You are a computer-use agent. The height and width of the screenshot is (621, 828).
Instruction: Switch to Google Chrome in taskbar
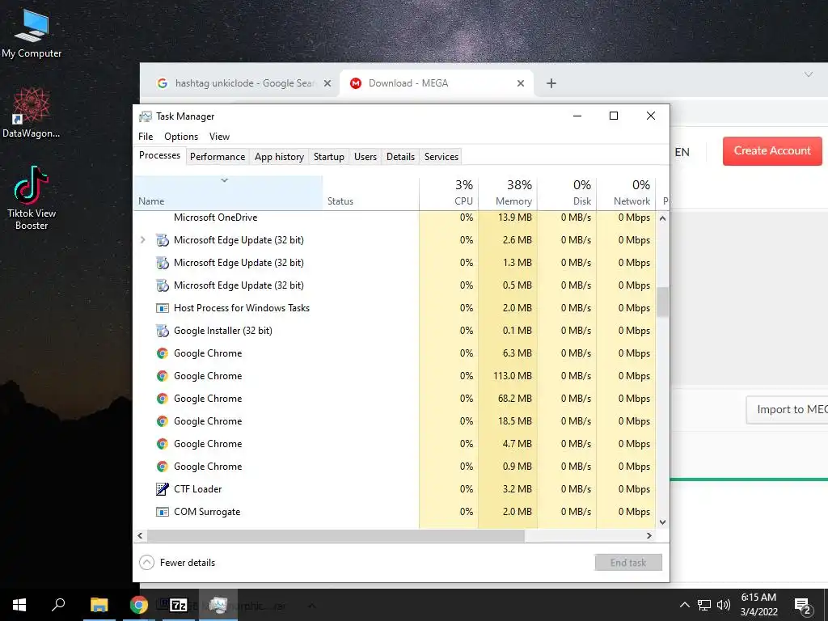(139, 605)
